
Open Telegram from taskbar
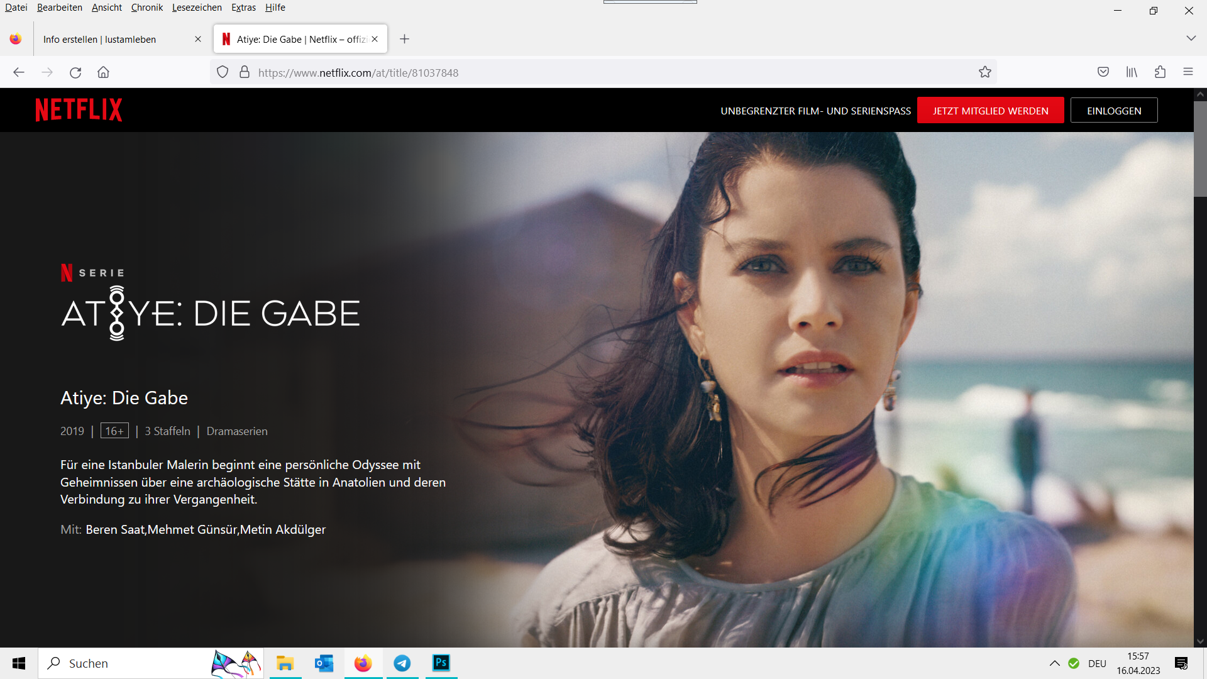tap(402, 663)
